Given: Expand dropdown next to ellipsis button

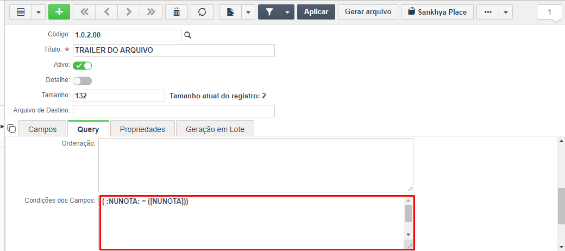Looking at the screenshot, I should (506, 12).
